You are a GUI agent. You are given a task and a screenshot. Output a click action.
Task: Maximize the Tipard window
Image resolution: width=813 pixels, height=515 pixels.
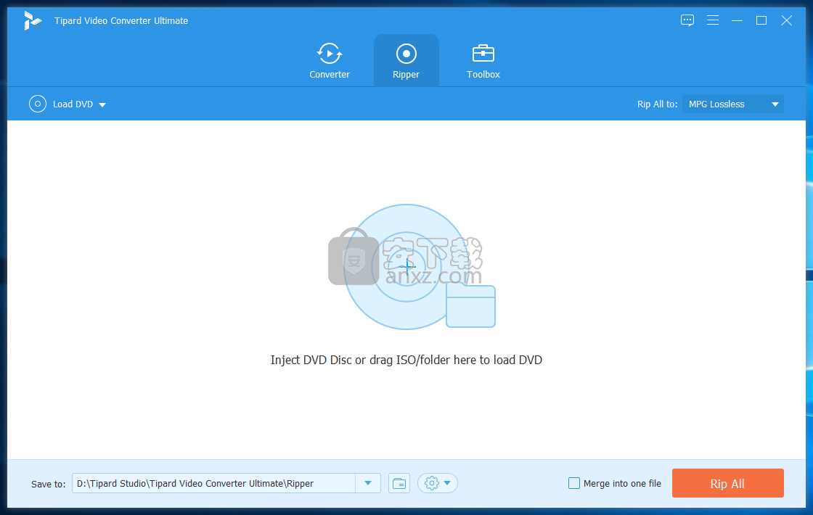click(x=761, y=20)
